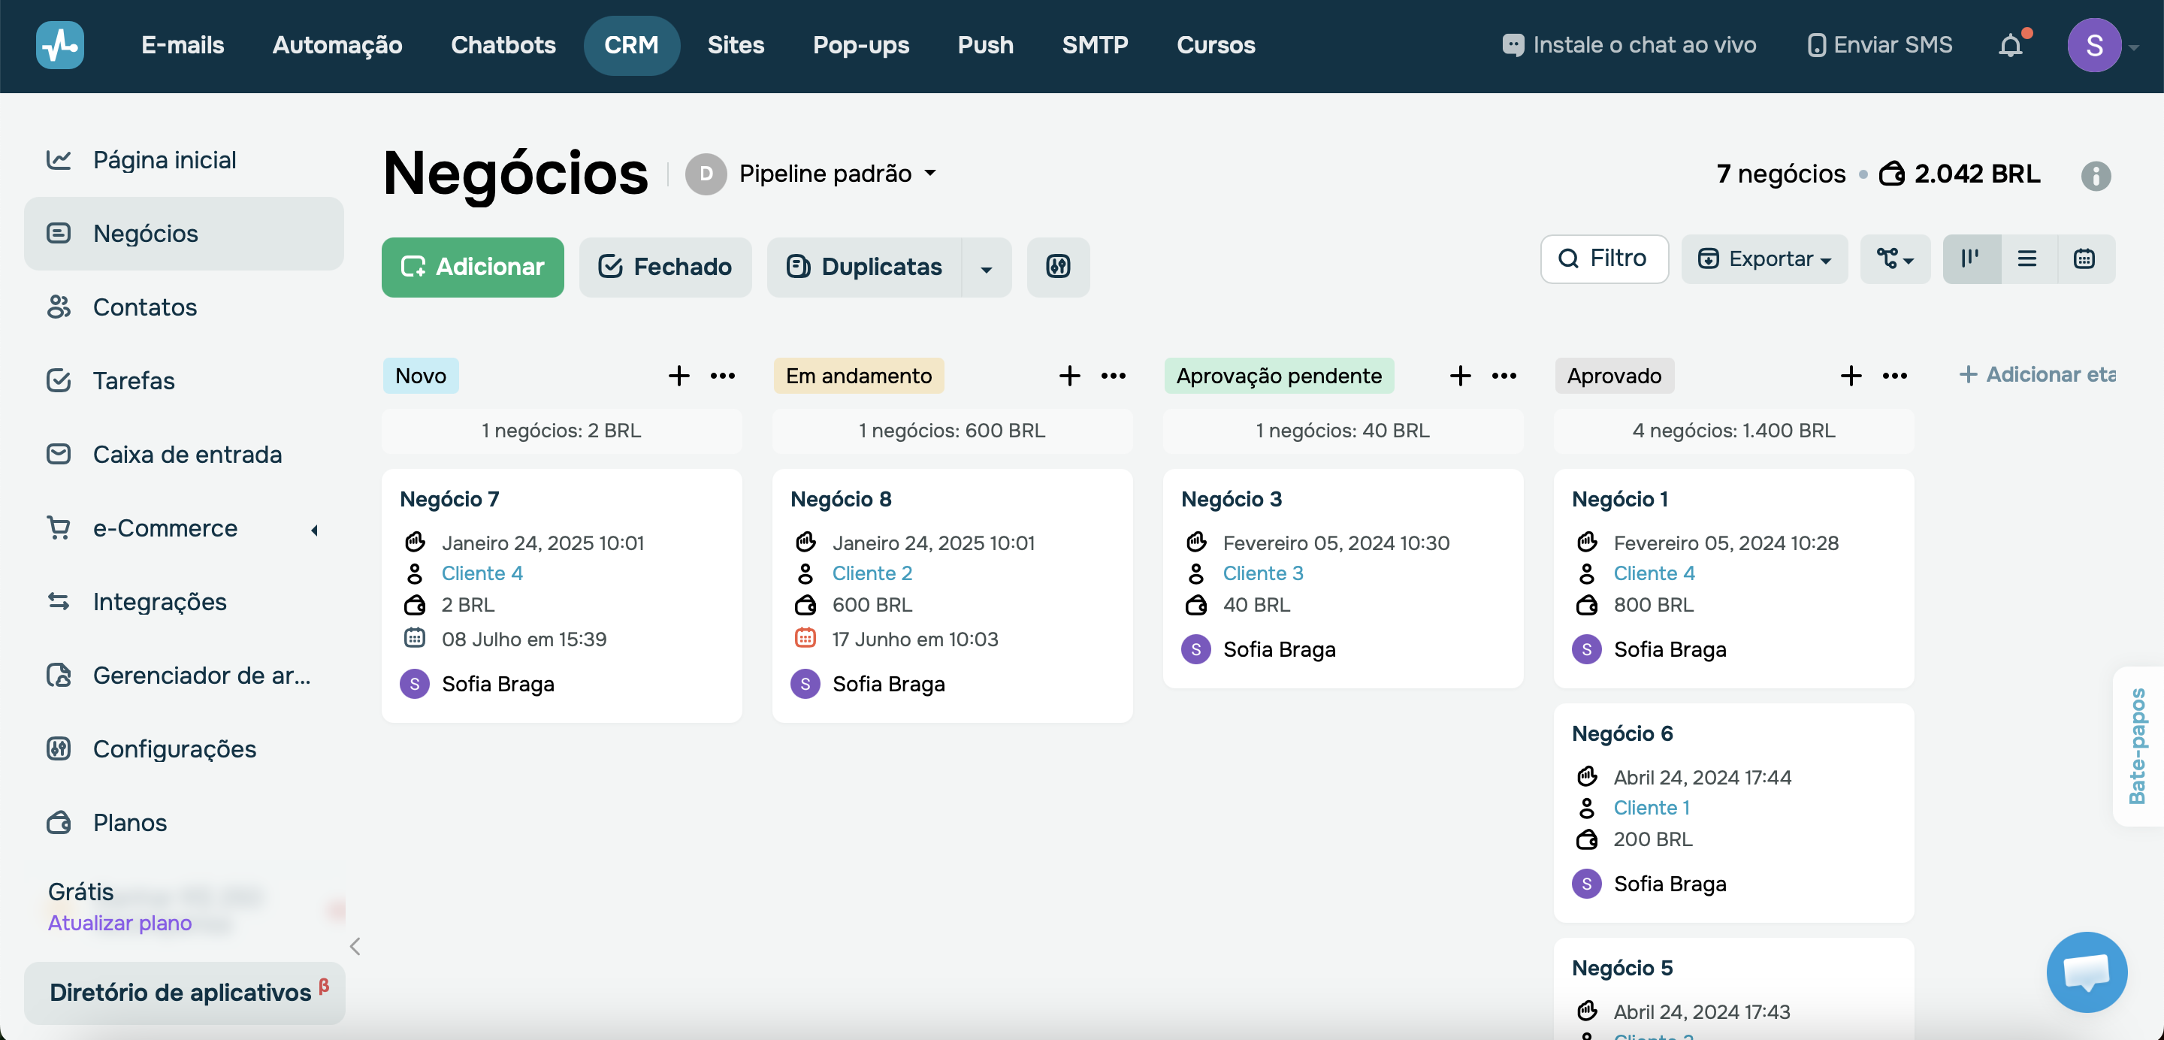
Task: Open the notifications bell
Action: click(x=2010, y=45)
